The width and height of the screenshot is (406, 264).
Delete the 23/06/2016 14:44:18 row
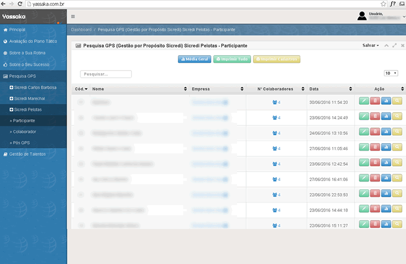tap(375, 209)
